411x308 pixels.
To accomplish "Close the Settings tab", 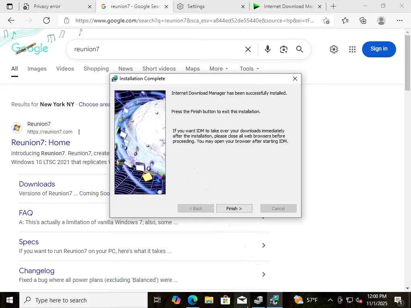I will (x=243, y=6).
